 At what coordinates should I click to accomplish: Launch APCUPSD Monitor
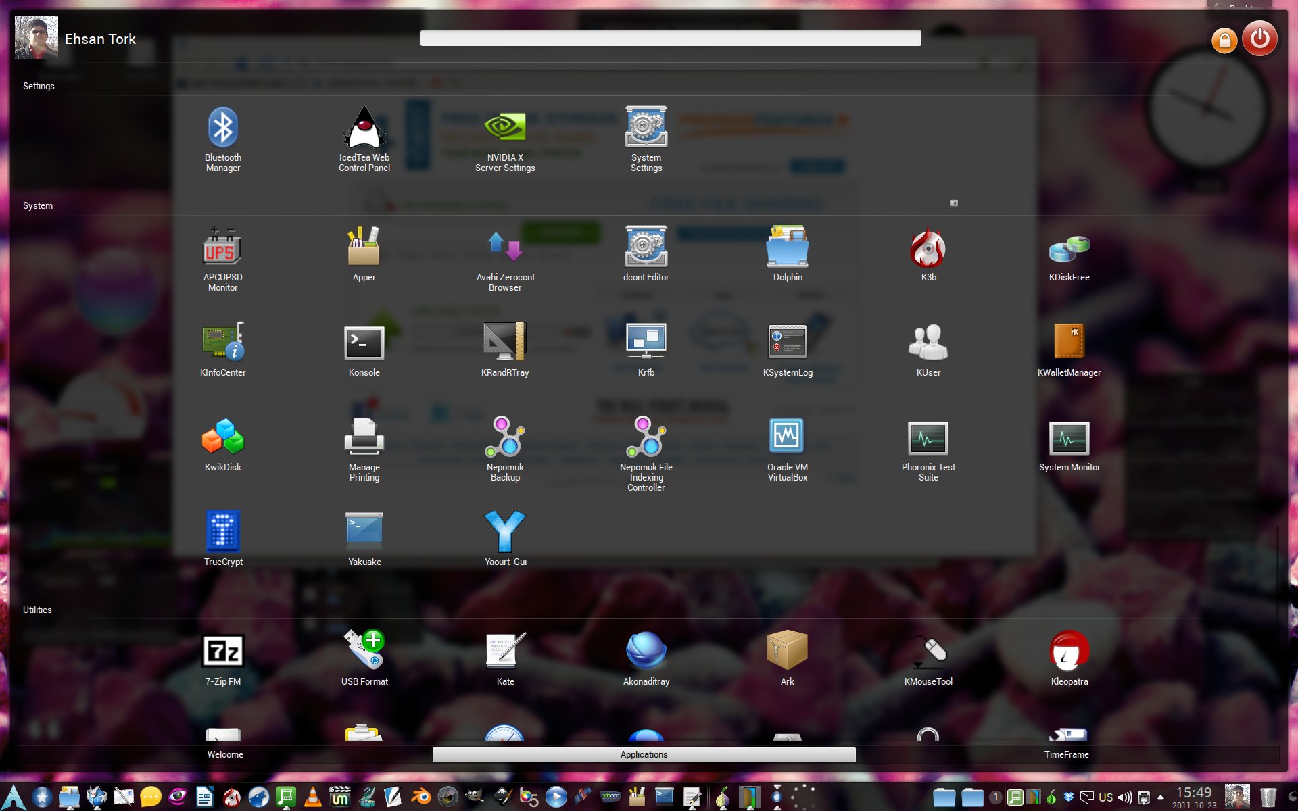(x=222, y=259)
